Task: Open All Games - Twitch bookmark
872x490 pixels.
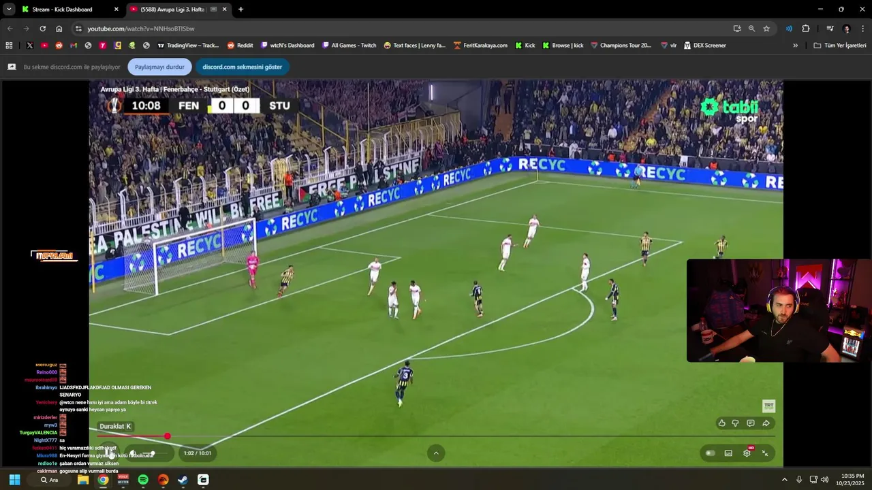Action: coord(349,46)
